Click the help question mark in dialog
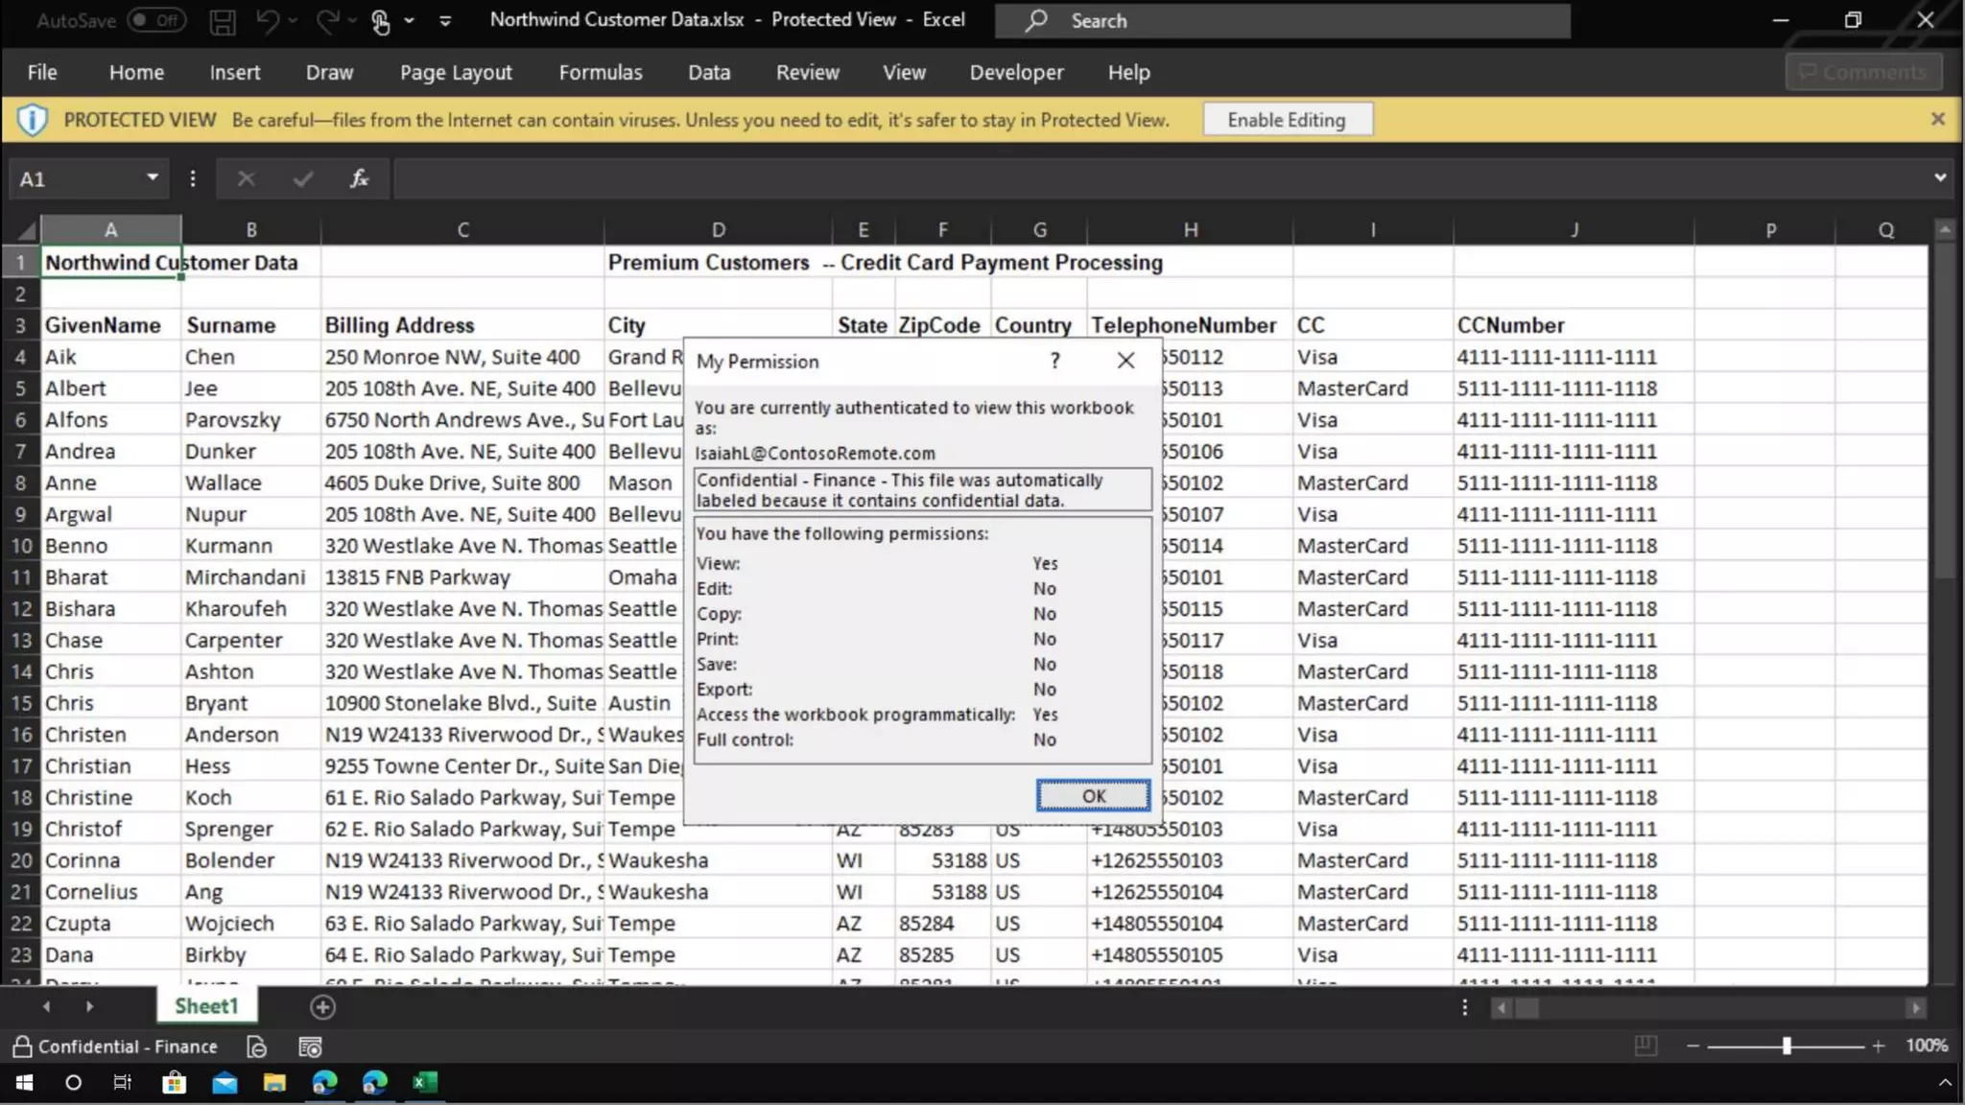 (x=1054, y=361)
